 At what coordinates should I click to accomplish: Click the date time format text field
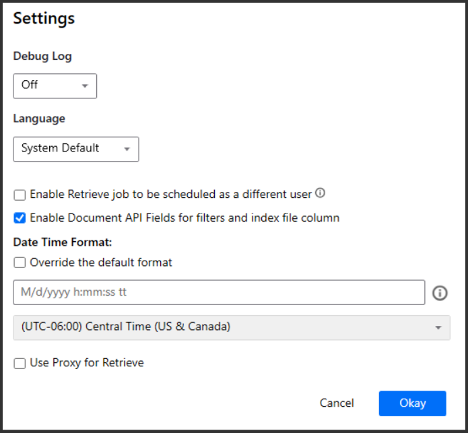click(x=219, y=293)
